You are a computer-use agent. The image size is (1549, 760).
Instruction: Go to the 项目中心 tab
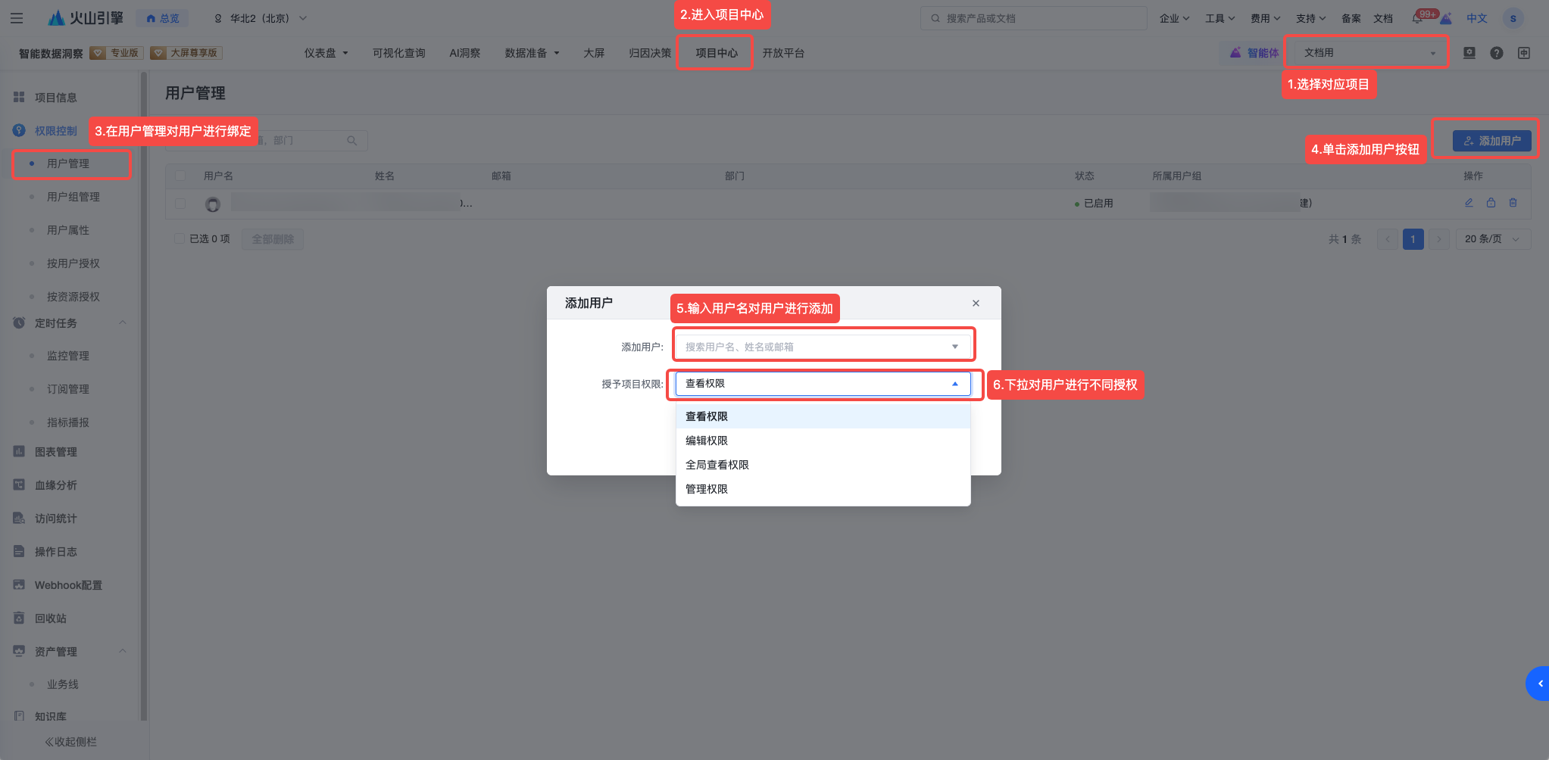pos(716,53)
